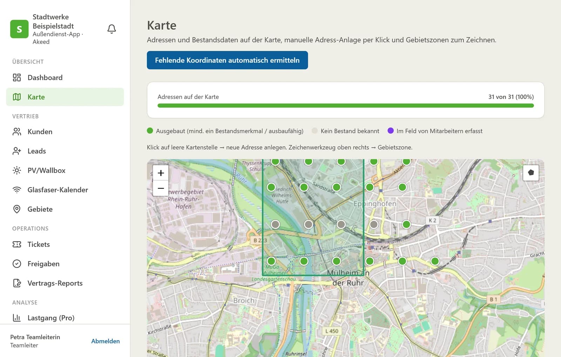Click the Gebiete location pin icon
561x357 pixels.
17,209
